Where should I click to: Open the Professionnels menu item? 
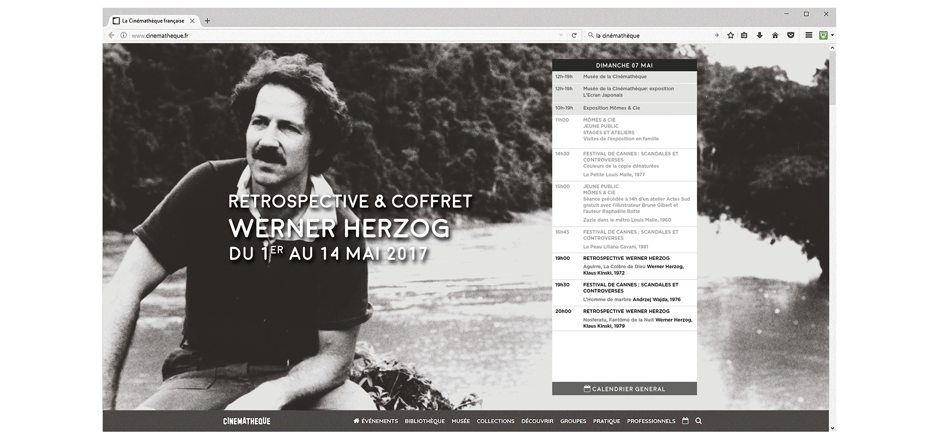click(651, 421)
